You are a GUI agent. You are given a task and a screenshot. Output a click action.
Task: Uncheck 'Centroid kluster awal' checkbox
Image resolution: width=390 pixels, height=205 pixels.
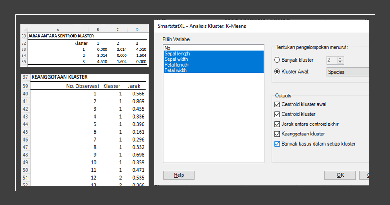point(277,104)
